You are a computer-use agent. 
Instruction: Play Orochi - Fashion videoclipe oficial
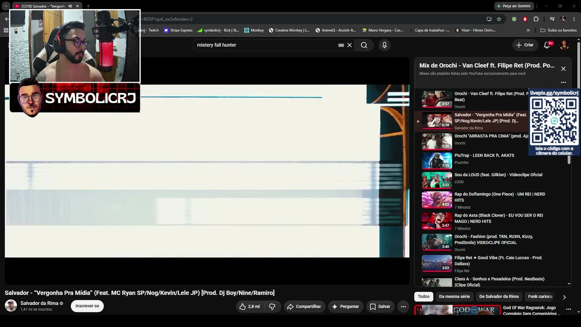coord(437,242)
